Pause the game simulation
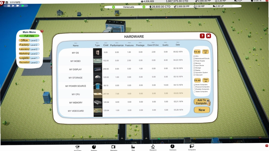Viewport: 269px width, 151px height. (x=9, y=6)
